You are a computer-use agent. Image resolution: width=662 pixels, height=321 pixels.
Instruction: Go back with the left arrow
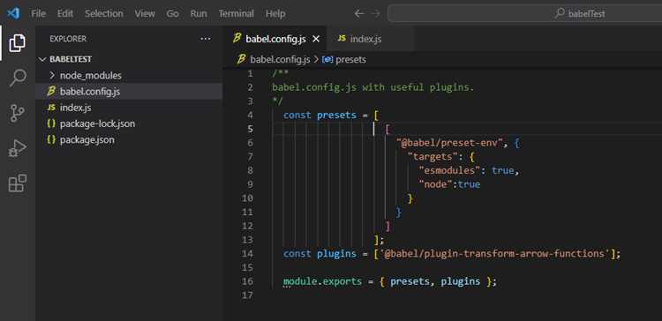pyautogui.click(x=359, y=13)
